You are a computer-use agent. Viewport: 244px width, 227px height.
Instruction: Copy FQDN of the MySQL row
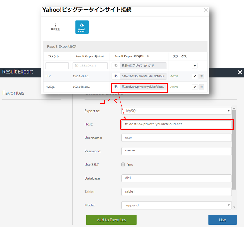(x=116, y=87)
